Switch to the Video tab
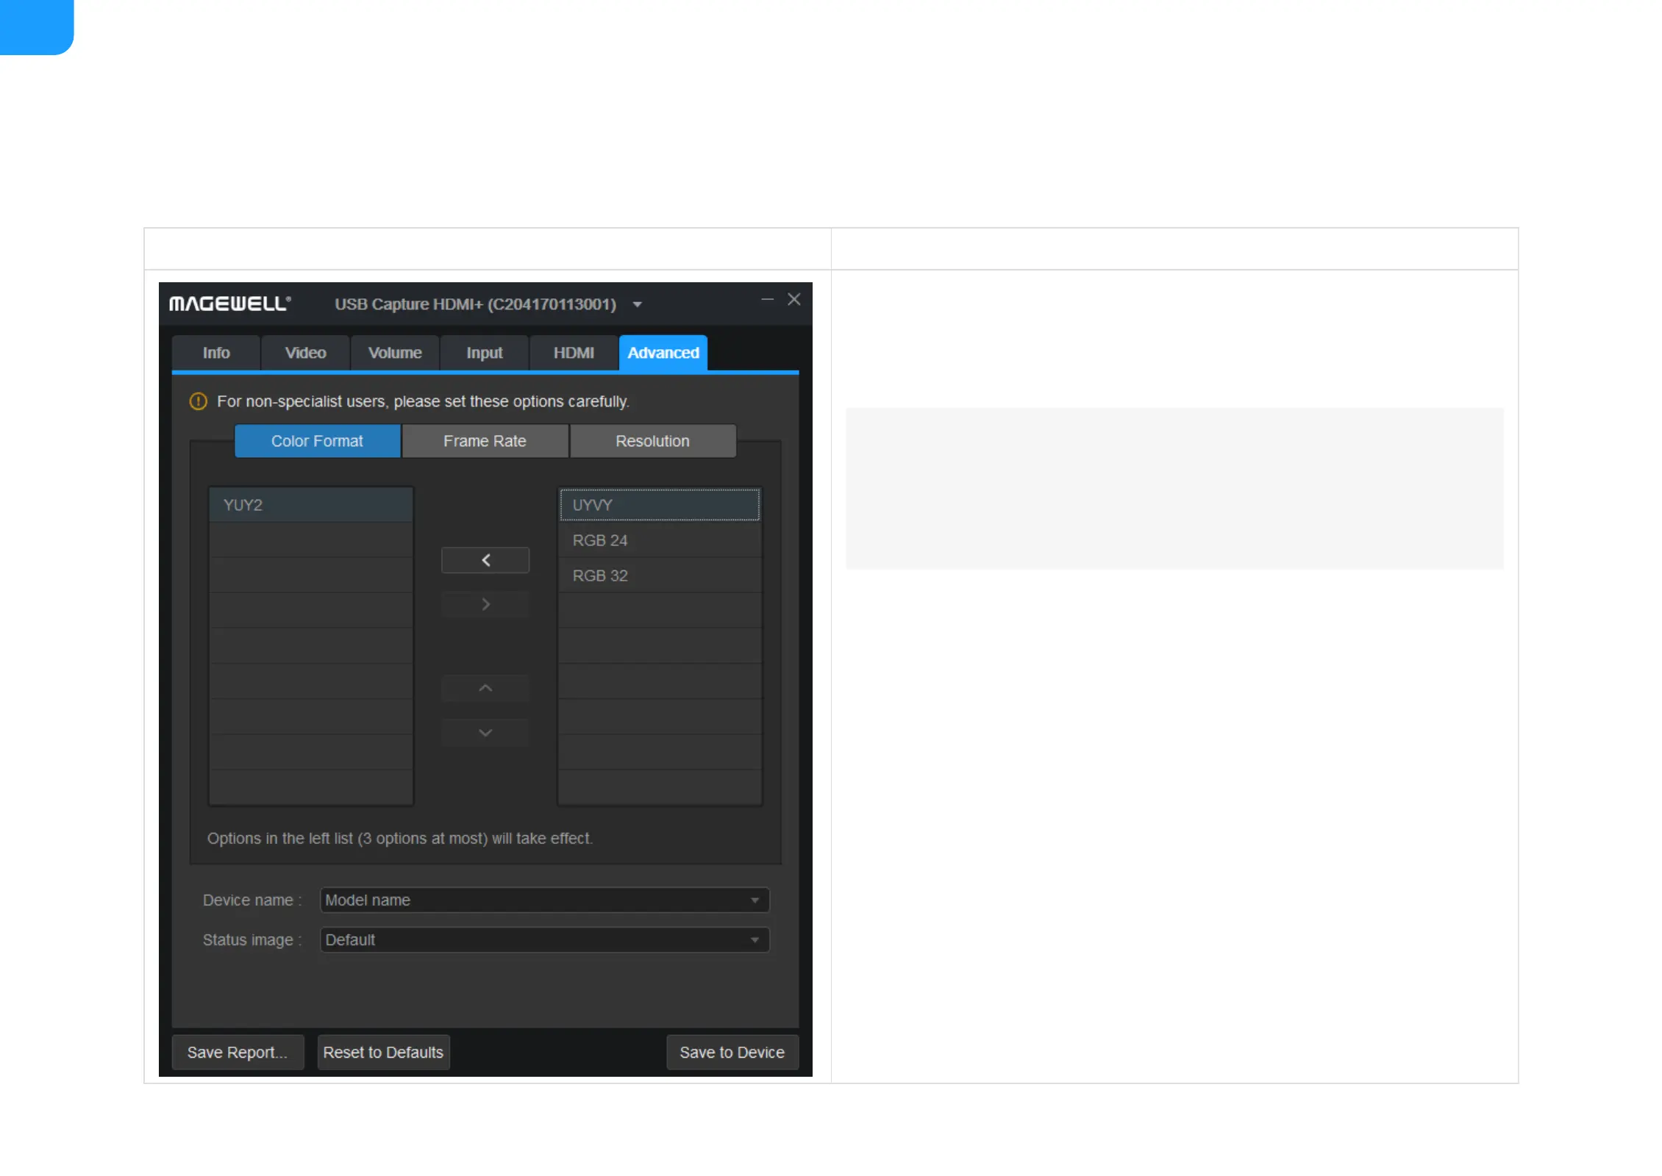The height and width of the screenshot is (1176, 1662). [x=305, y=353]
